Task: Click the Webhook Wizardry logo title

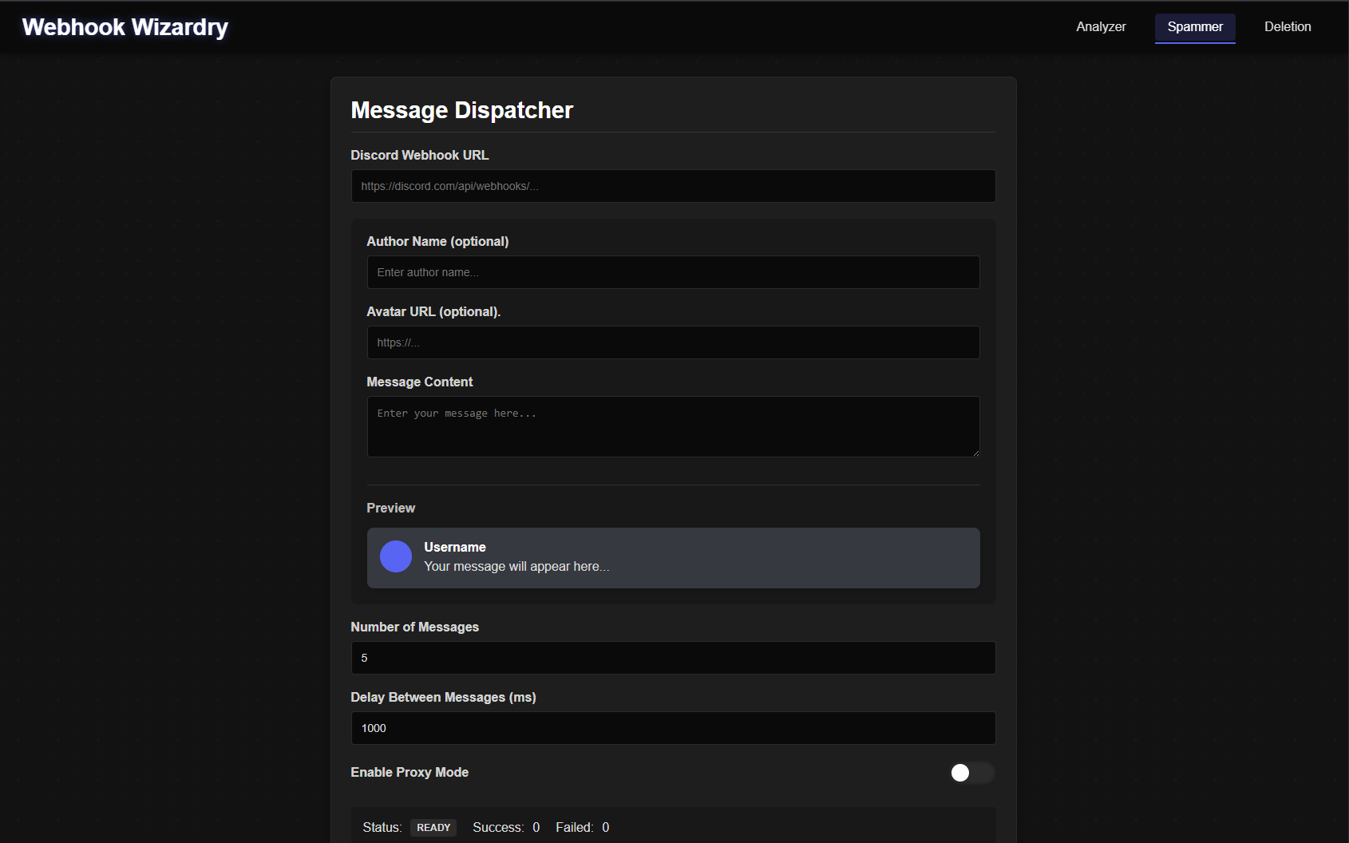Action: click(x=125, y=27)
